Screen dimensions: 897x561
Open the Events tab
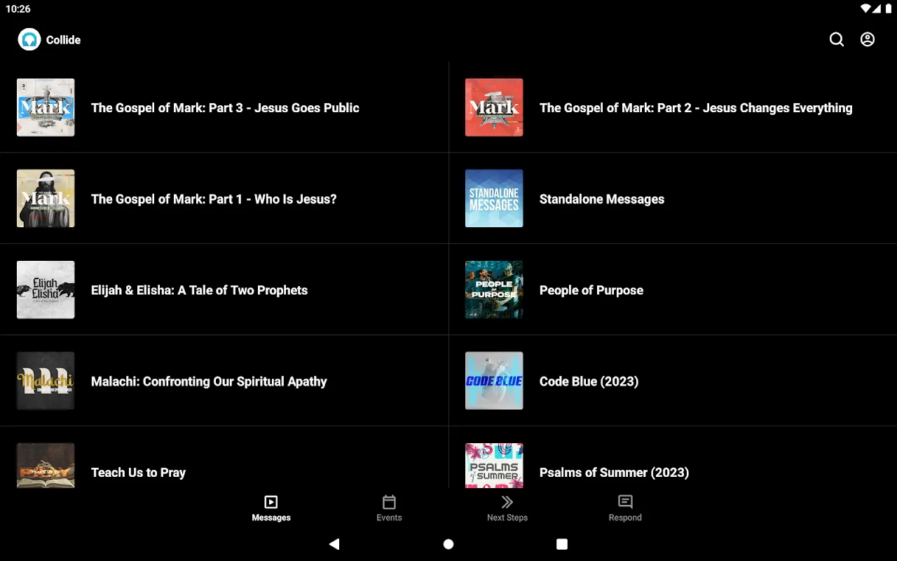coord(389,508)
